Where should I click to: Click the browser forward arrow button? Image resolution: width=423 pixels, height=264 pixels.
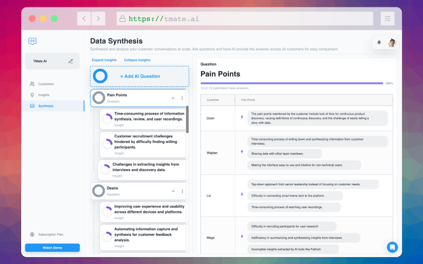98,18
